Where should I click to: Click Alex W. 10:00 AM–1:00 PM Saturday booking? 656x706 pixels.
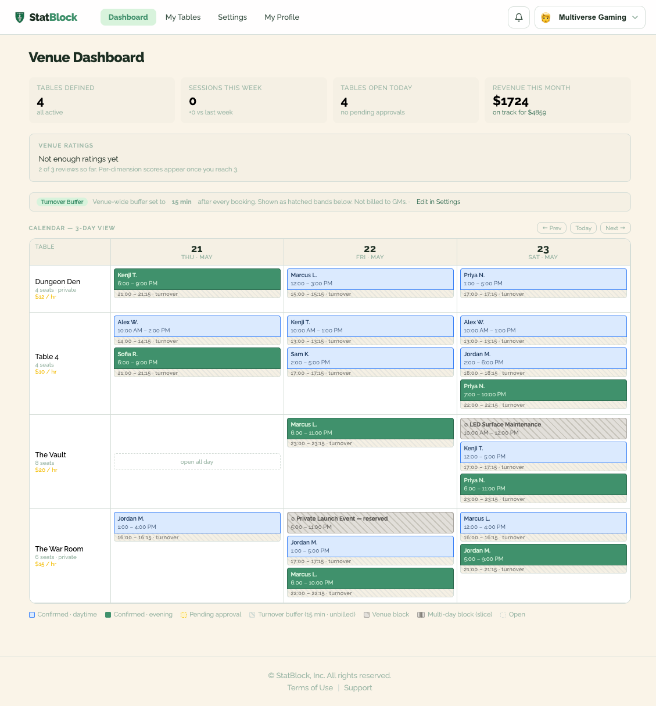(x=543, y=326)
